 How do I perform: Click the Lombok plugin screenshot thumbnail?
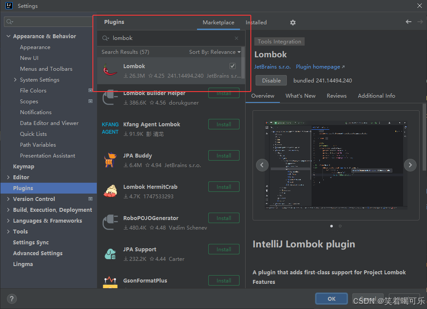click(336, 165)
